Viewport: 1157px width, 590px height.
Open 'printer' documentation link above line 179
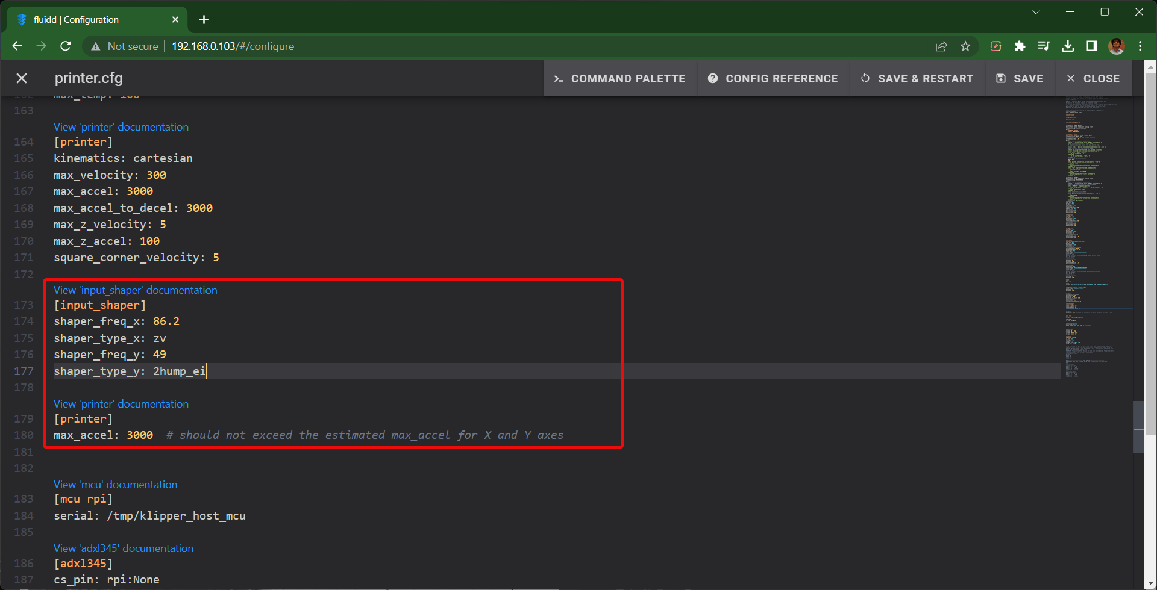121,404
